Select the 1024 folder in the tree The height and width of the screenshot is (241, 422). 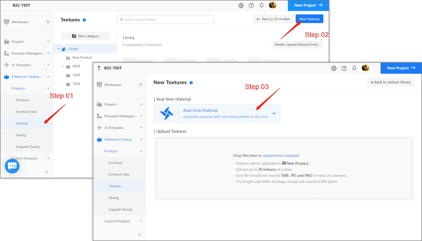[76, 75]
